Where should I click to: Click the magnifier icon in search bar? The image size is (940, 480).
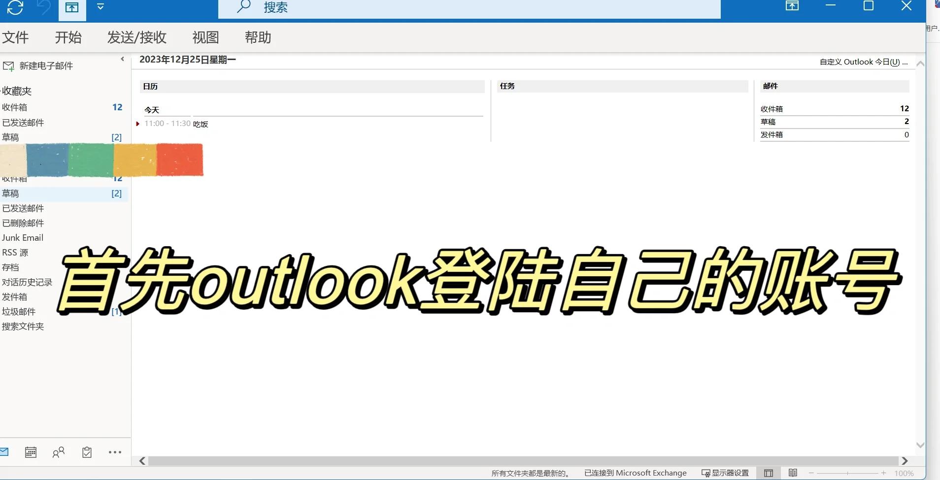[244, 6]
